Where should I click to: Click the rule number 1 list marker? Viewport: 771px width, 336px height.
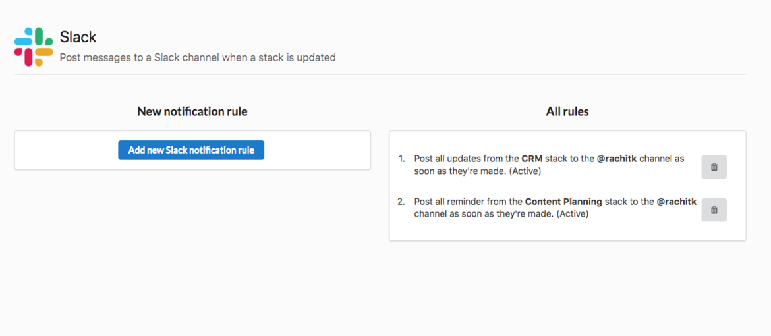[401, 159]
